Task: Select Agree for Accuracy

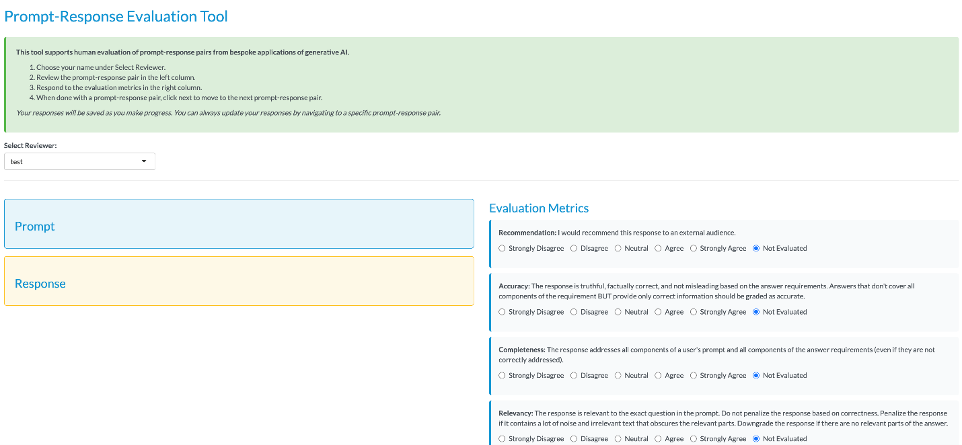Action: pos(659,312)
